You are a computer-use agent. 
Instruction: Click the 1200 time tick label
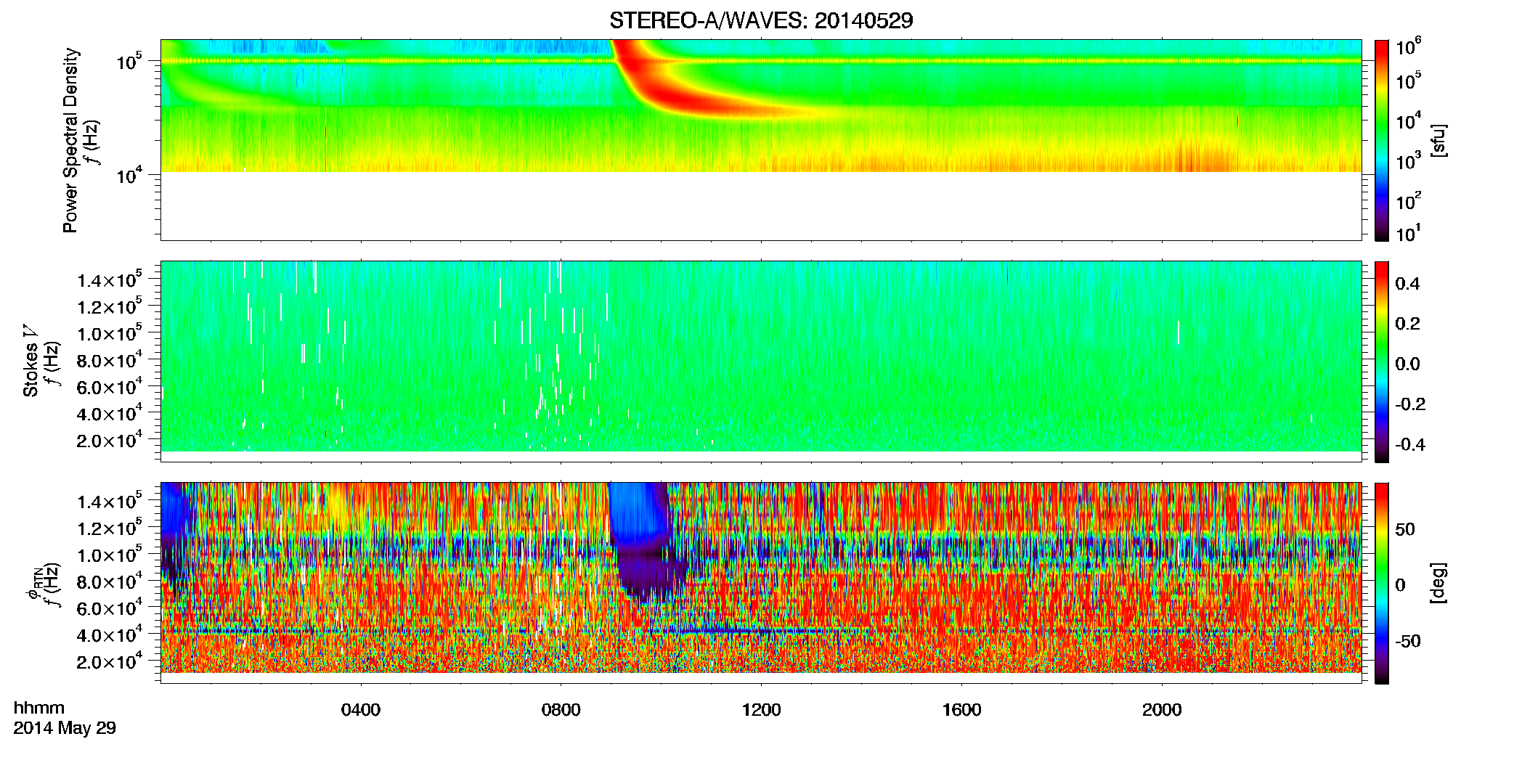tap(761, 710)
